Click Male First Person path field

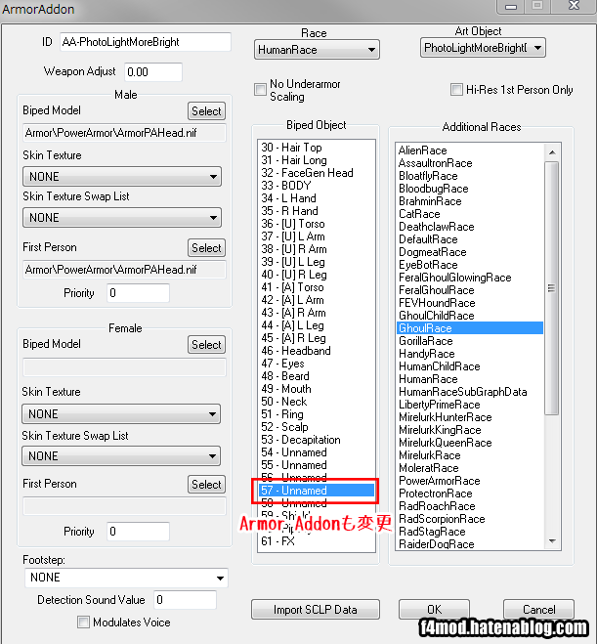point(124,270)
